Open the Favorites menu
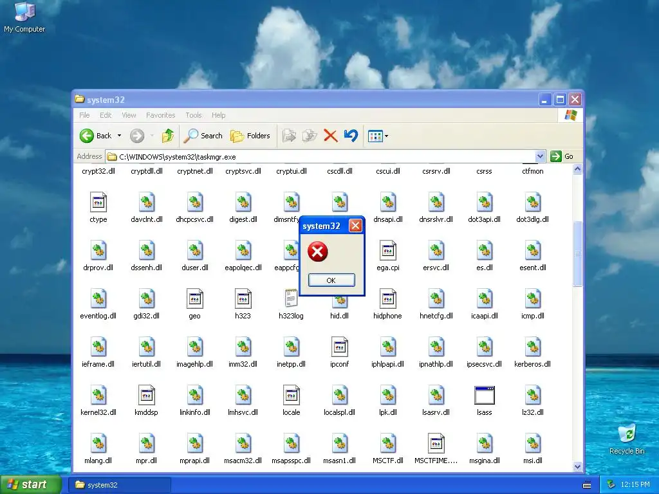The height and width of the screenshot is (494, 659). coord(160,115)
